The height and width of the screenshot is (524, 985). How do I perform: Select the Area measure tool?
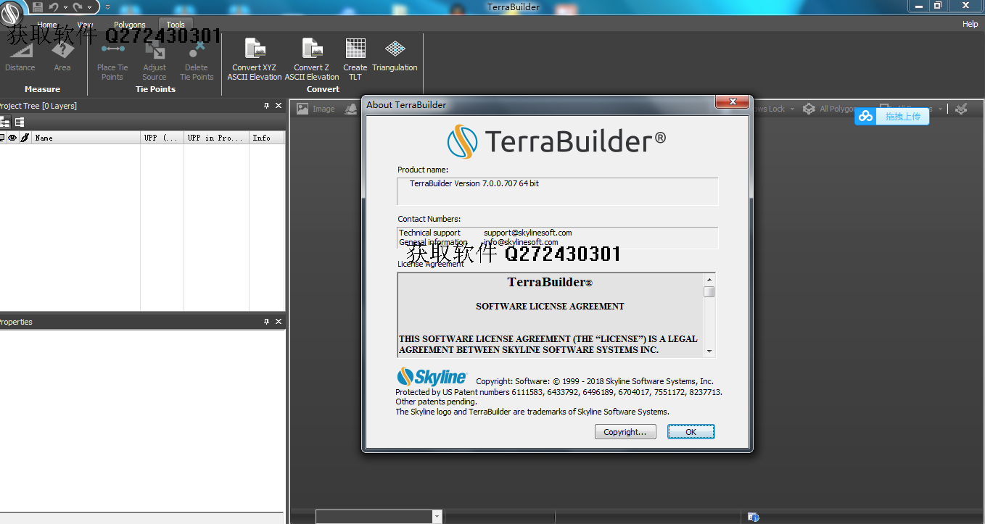(x=62, y=56)
